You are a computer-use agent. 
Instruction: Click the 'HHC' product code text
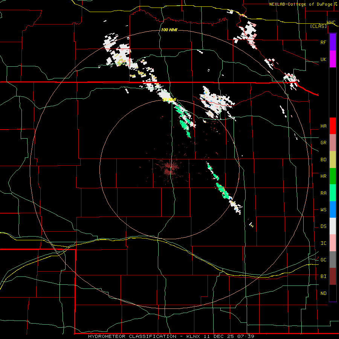point(331,23)
